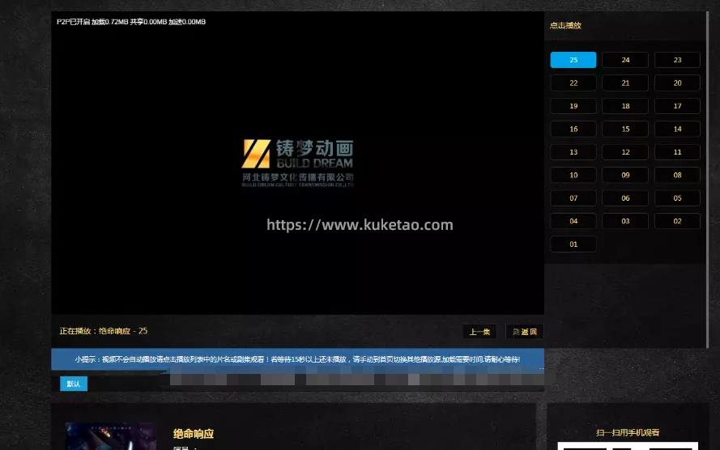This screenshot has width=720, height=450.
Task: Start episode 01
Action: coord(573,244)
